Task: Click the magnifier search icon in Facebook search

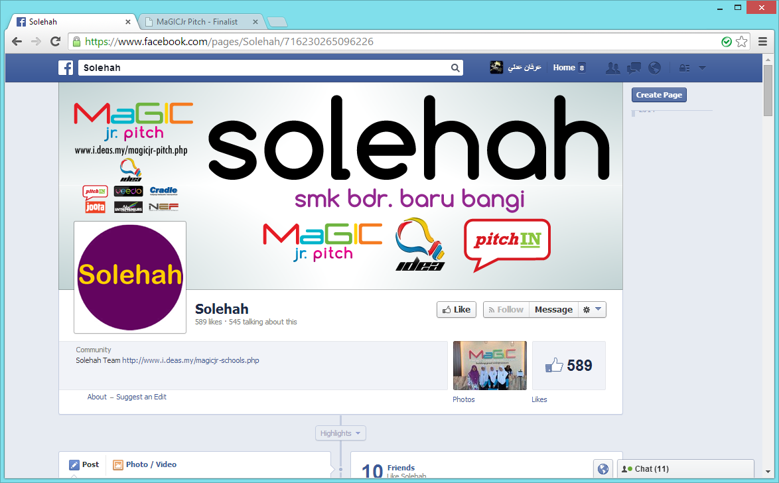Action: point(455,68)
